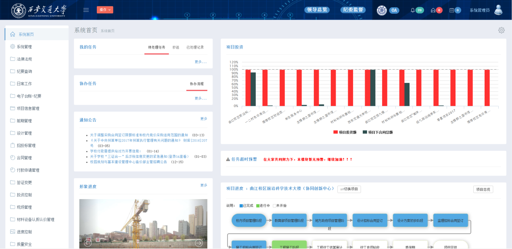Collapse the sidebar using the hamburger icon

86,10
